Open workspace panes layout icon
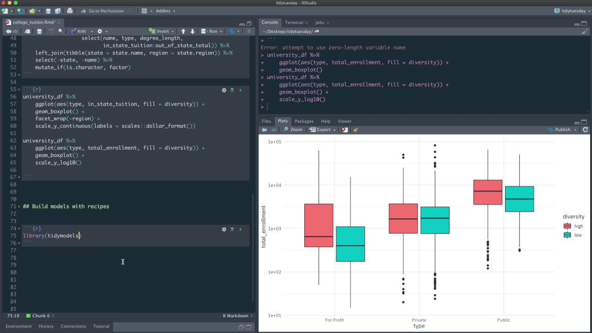The height and width of the screenshot is (333, 592). coord(144,11)
